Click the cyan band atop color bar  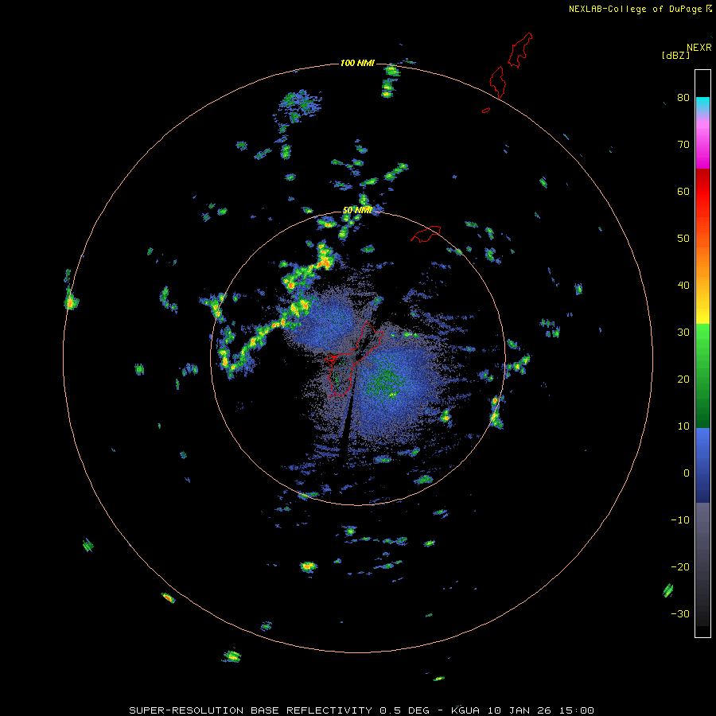click(x=702, y=103)
